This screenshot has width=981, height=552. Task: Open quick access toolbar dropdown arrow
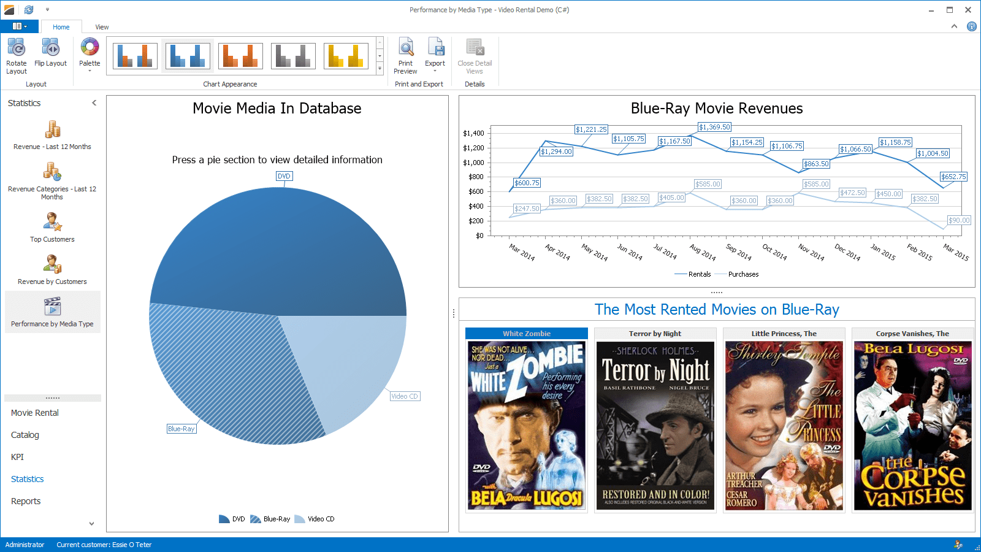[47, 10]
